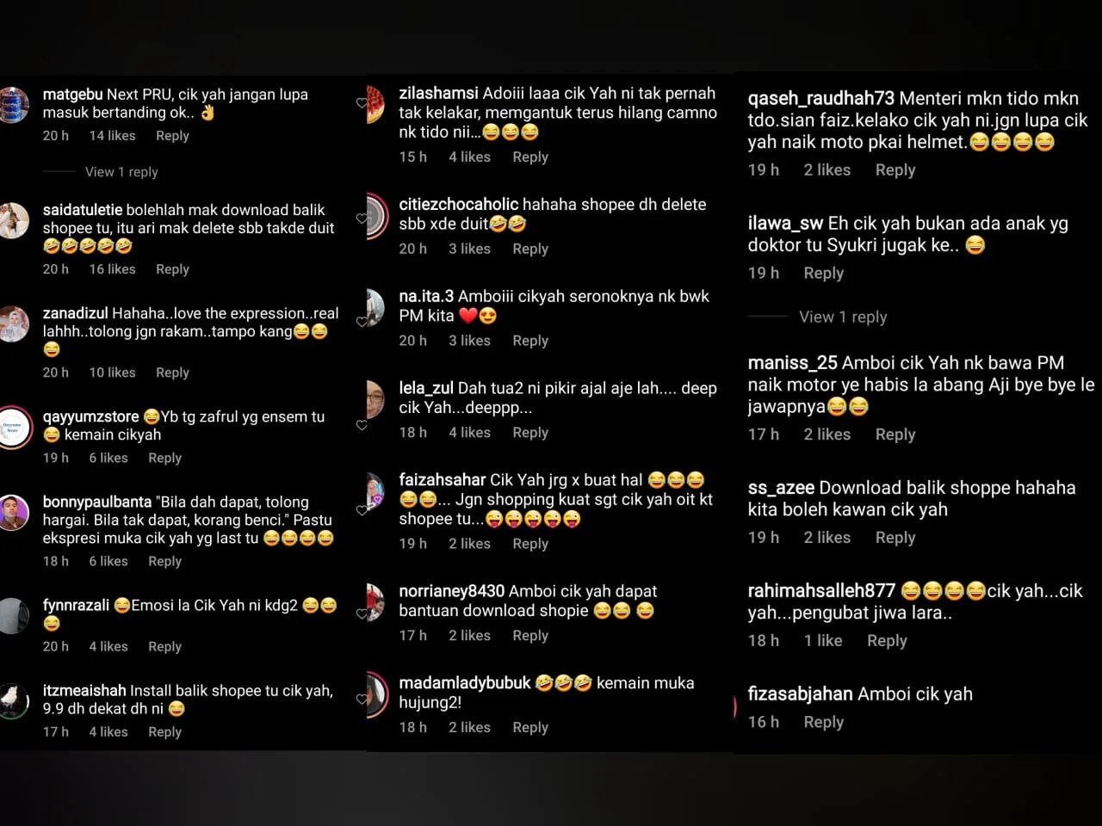View 16 likes on saidatuletie comment

(x=112, y=269)
